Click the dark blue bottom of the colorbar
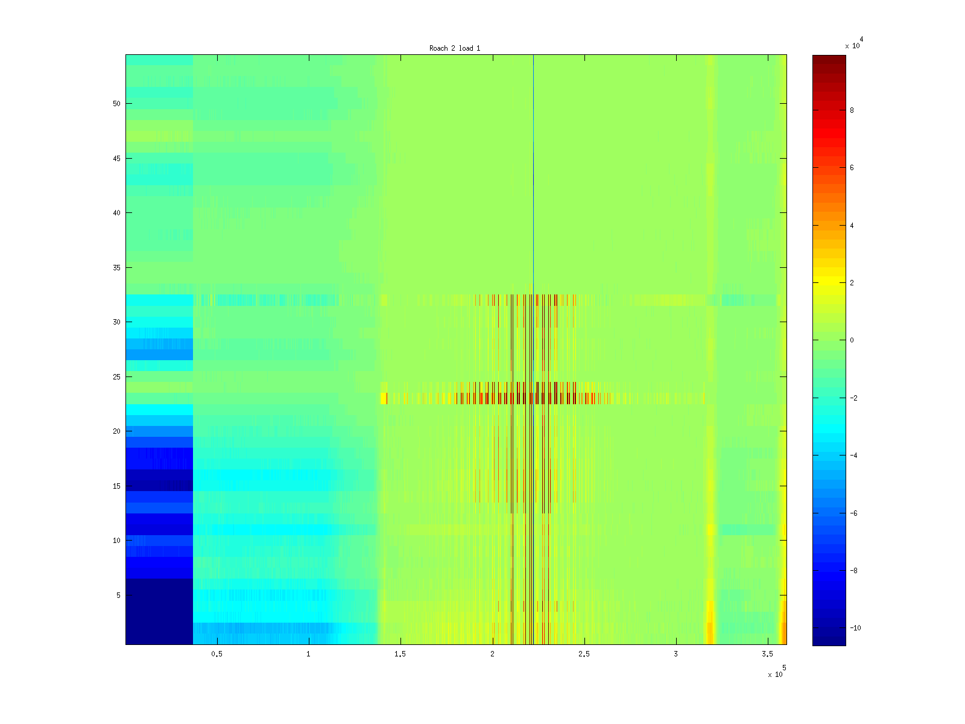Viewport: 965px width, 724px height. click(829, 638)
